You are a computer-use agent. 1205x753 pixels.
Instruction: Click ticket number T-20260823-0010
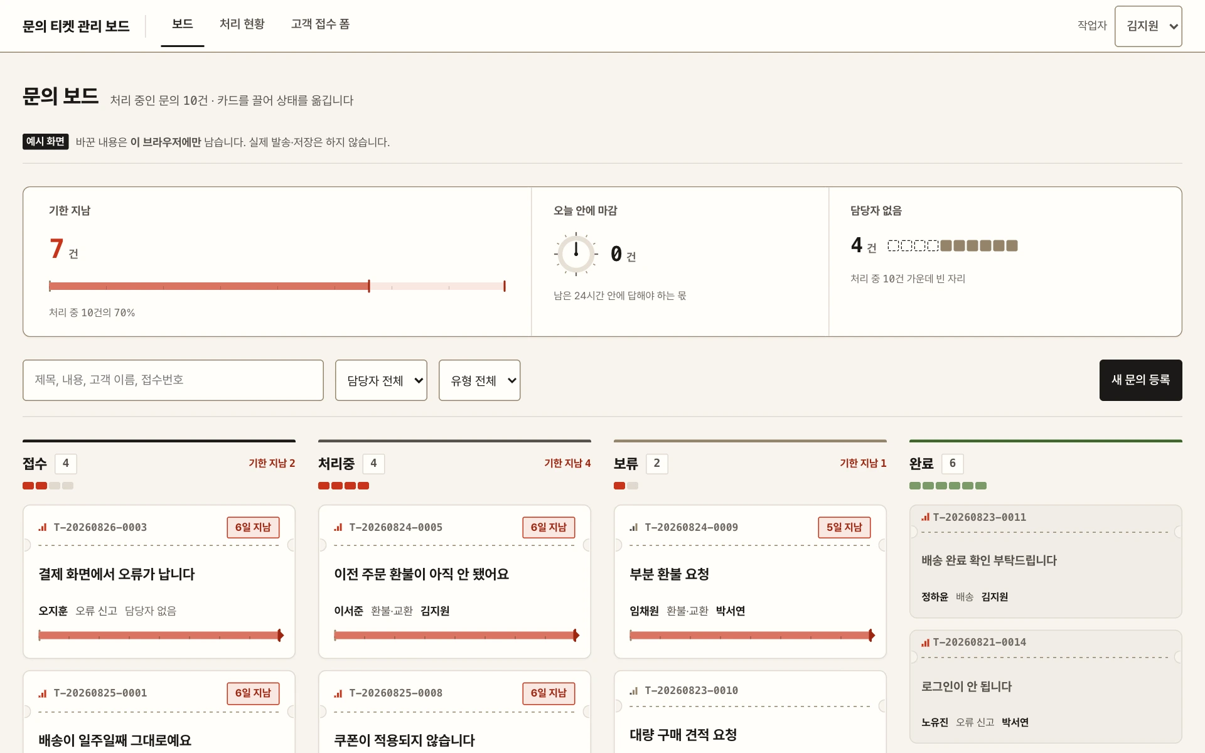coord(691,691)
